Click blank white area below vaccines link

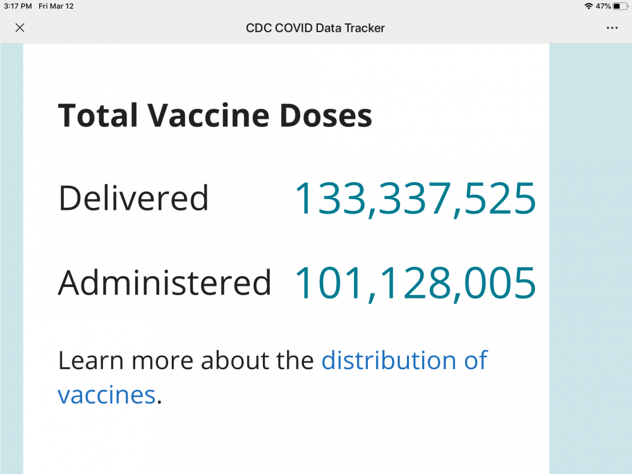284,442
